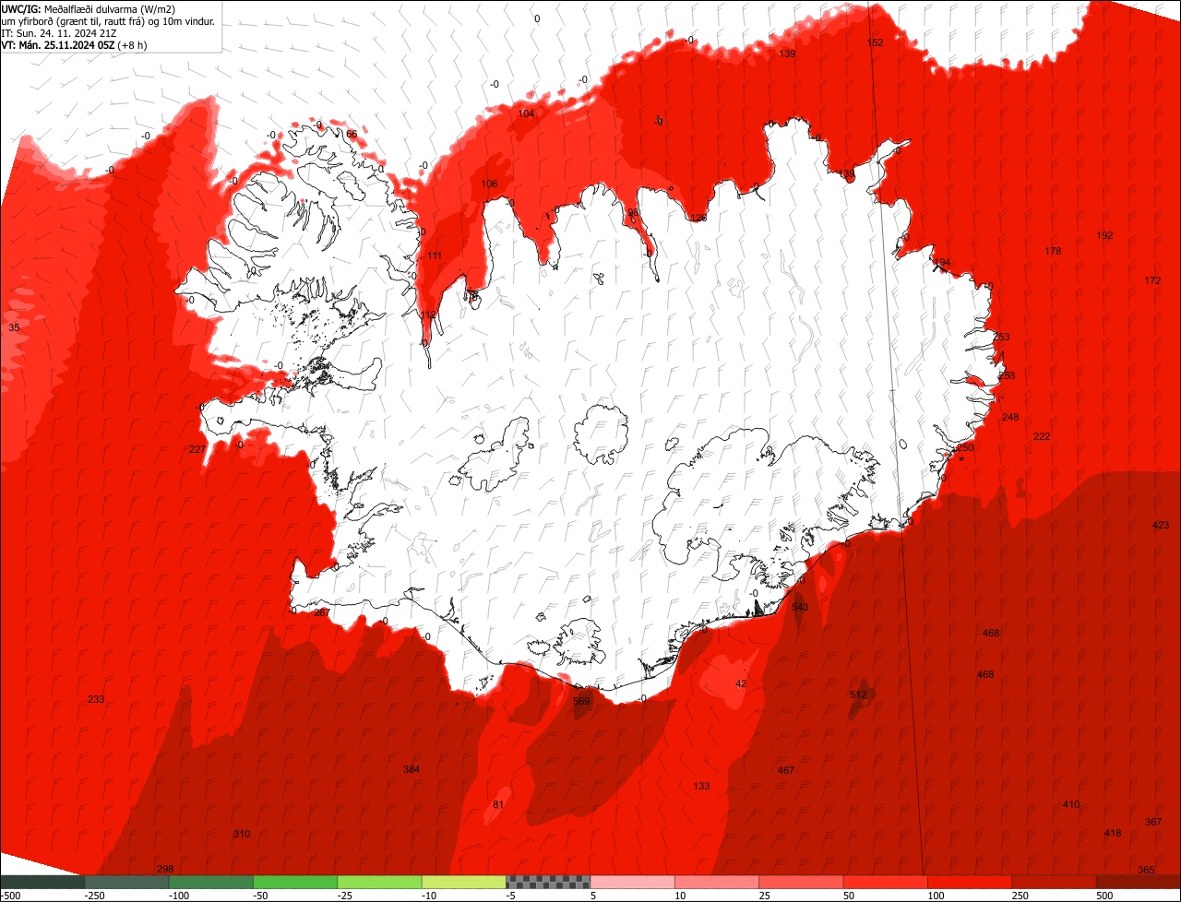Image resolution: width=1181 pixels, height=902 pixels.
Task: Click the value 222 east of the island
Action: tap(1042, 436)
